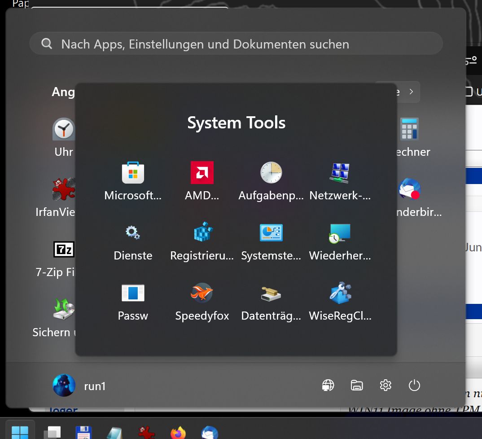Launch IrfanView from pinned apps

point(64,189)
